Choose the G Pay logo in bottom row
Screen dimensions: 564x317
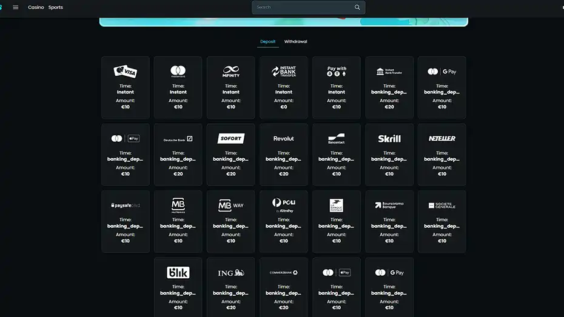(389, 272)
